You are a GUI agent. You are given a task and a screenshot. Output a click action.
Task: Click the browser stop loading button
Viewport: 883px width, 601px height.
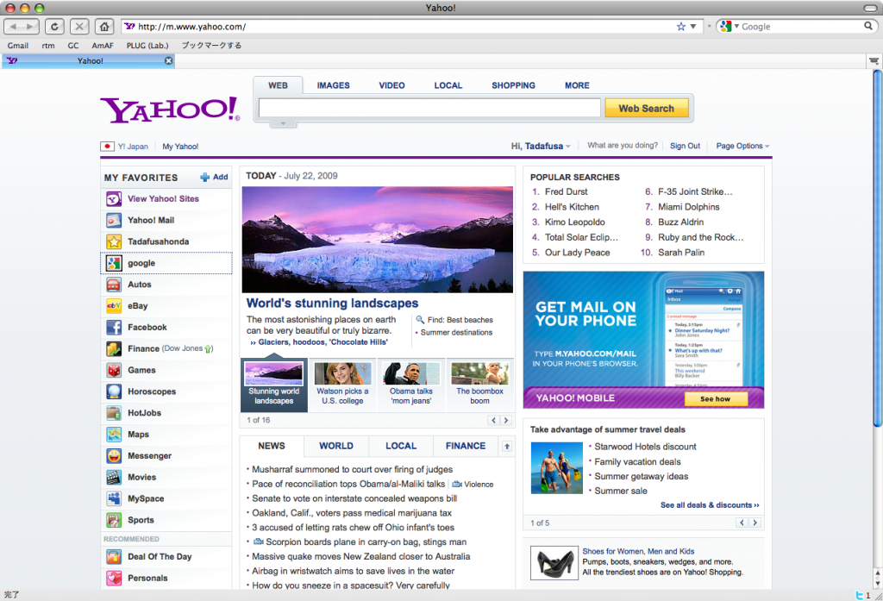pyautogui.click(x=79, y=27)
